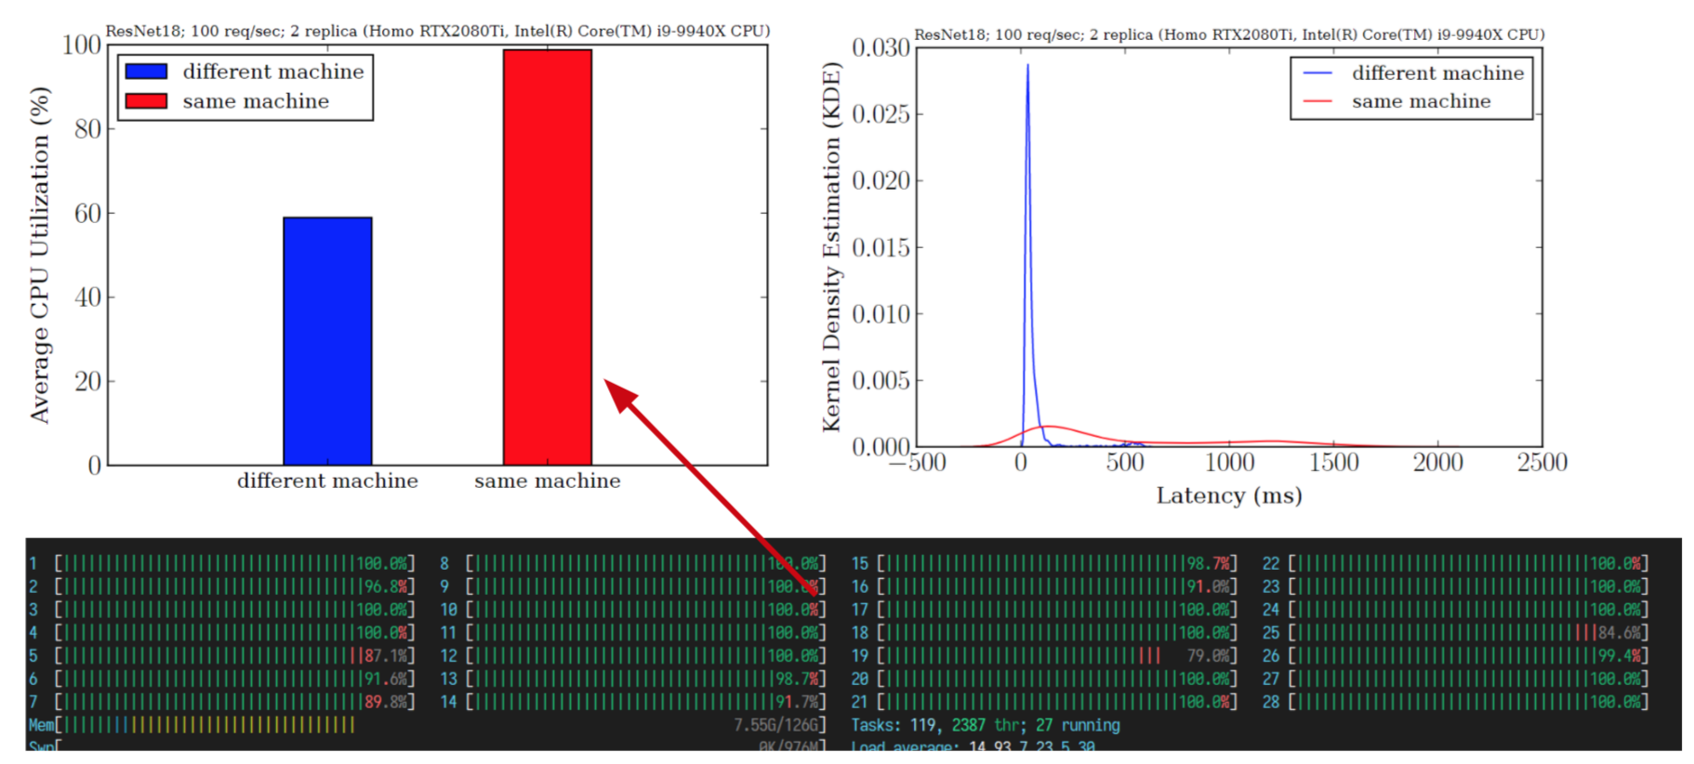This screenshot has height=764, width=1694.
Task: Select blue swatch in CPU utilization chart legend
Action: (x=147, y=72)
